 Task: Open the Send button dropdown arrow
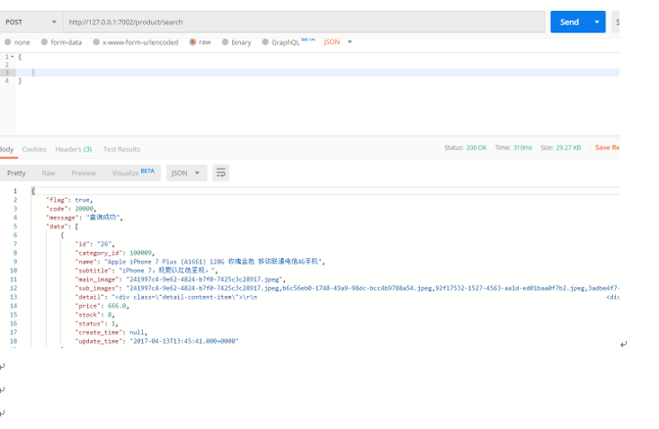(x=597, y=22)
